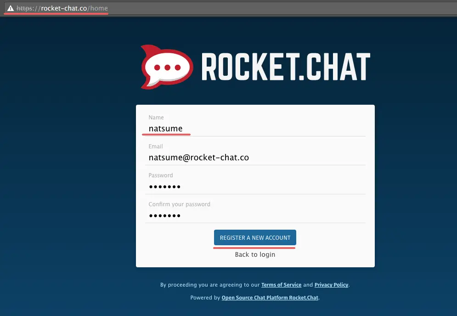Open the Privacy Policy link
This screenshot has width=457, height=316.
pos(332,285)
